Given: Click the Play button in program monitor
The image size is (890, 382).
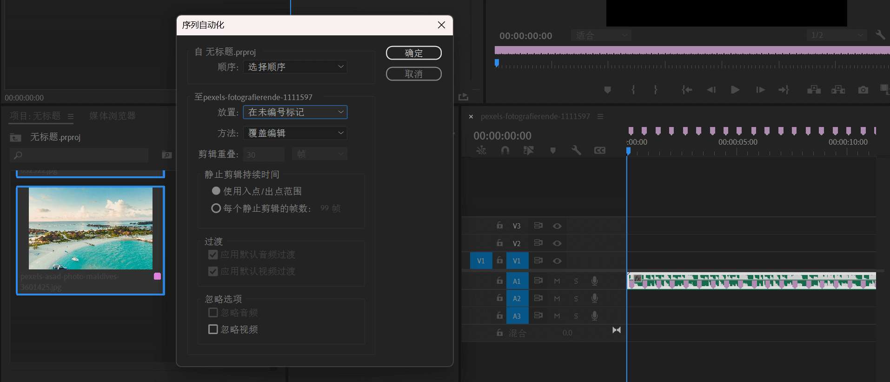Looking at the screenshot, I should [735, 90].
